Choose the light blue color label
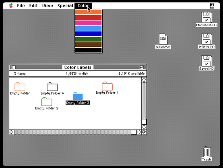This screenshot has width=223, height=168. tap(88, 28)
